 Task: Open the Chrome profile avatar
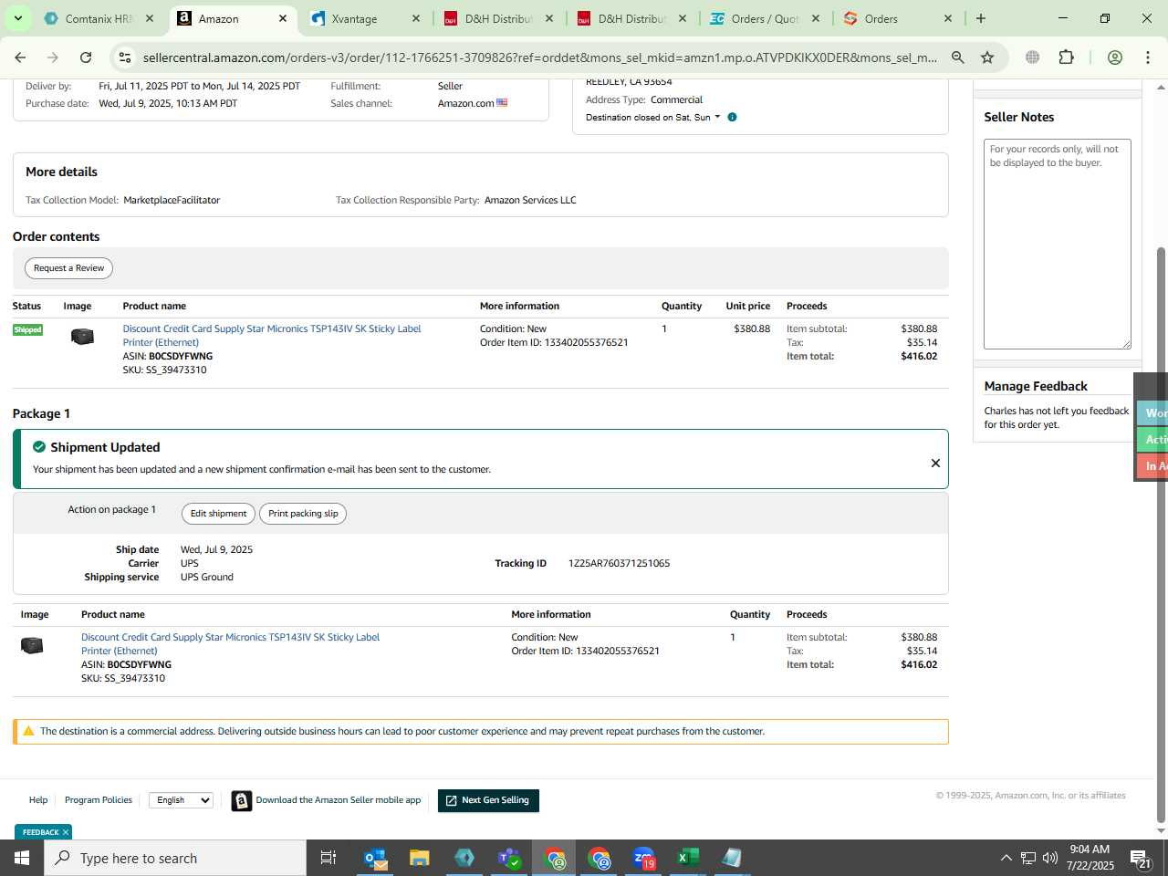pos(1114,57)
